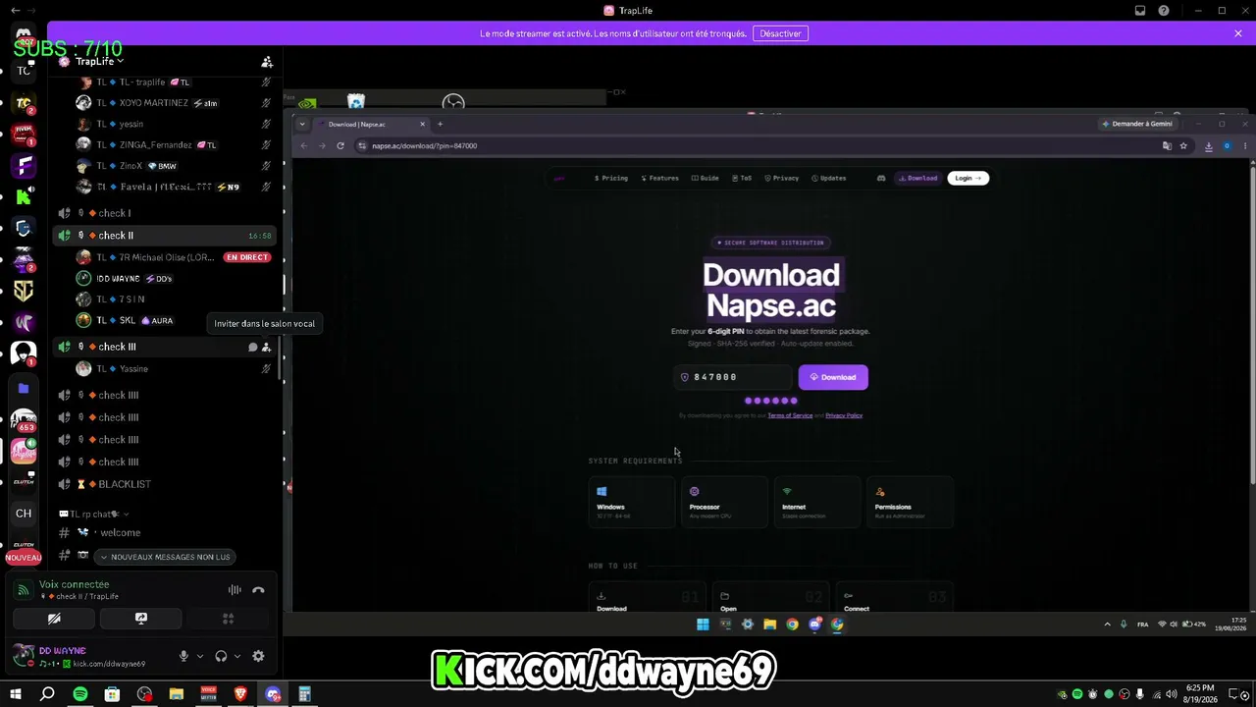
Task: Open Discord help icon in title bar
Action: pos(1164,11)
